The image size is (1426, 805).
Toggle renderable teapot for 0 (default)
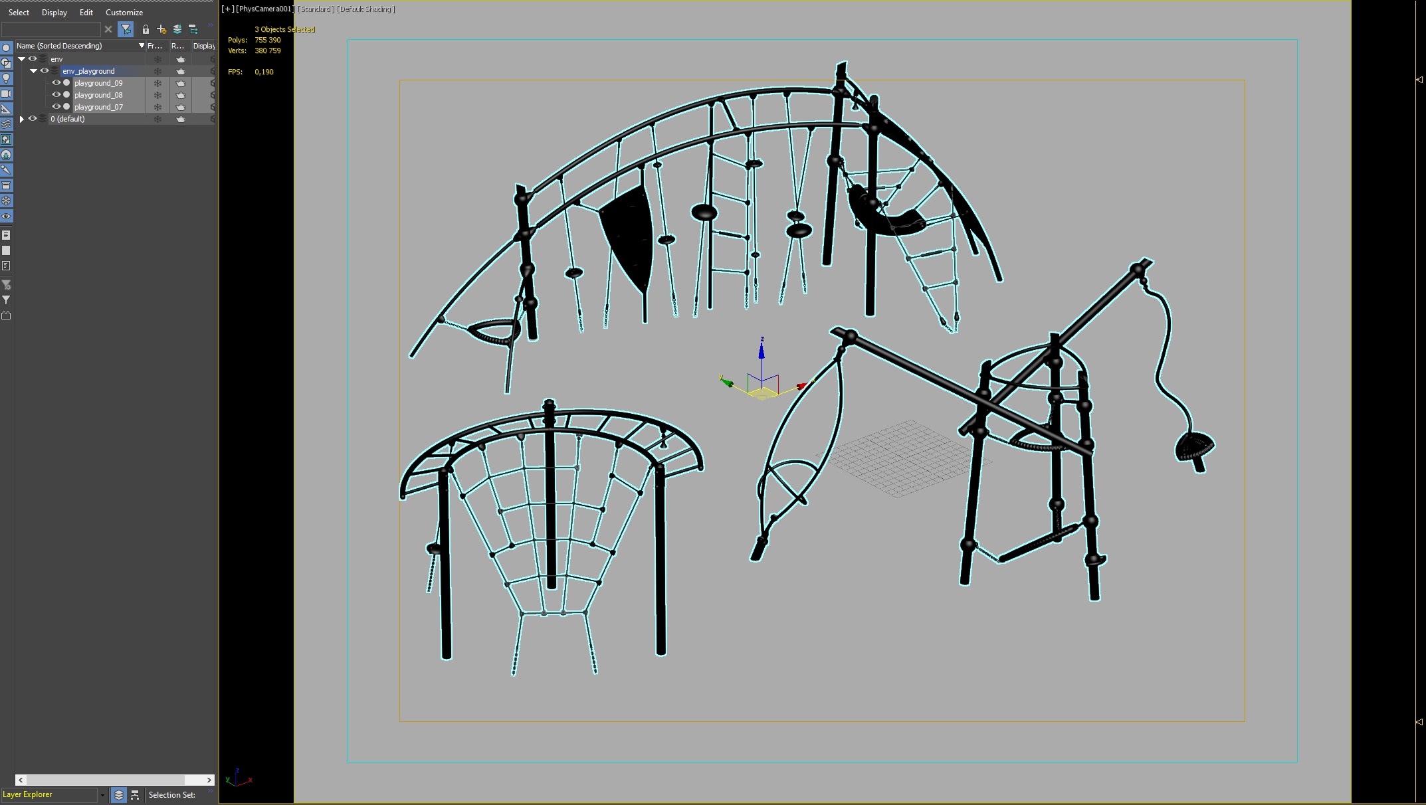(180, 119)
